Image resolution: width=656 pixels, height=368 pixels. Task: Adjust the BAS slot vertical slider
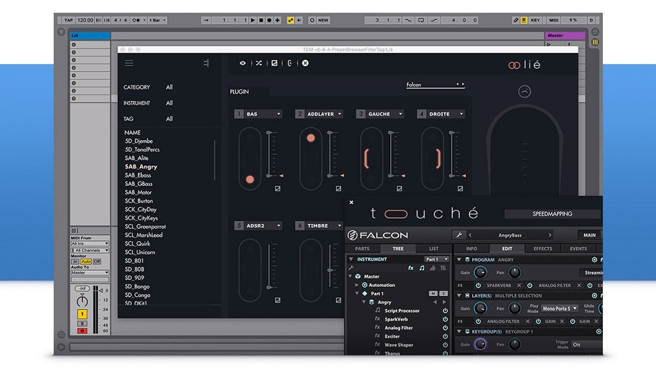(x=270, y=155)
